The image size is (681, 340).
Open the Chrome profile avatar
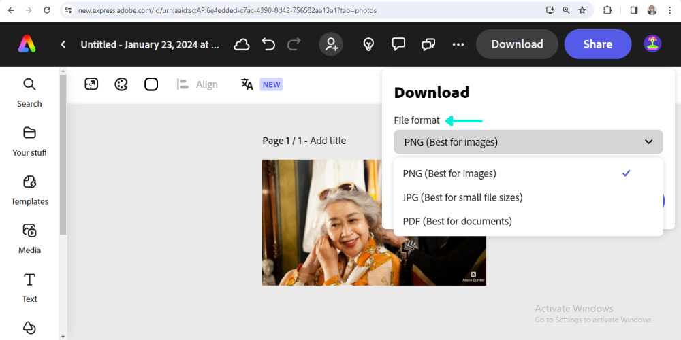click(652, 10)
